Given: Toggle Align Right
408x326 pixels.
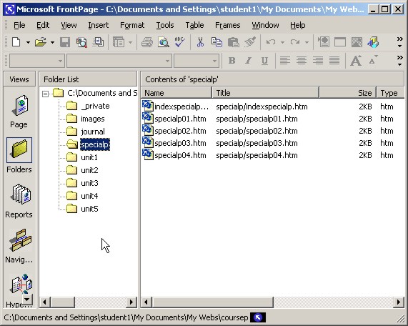Looking at the screenshot, I should pyautogui.click(x=318, y=61).
